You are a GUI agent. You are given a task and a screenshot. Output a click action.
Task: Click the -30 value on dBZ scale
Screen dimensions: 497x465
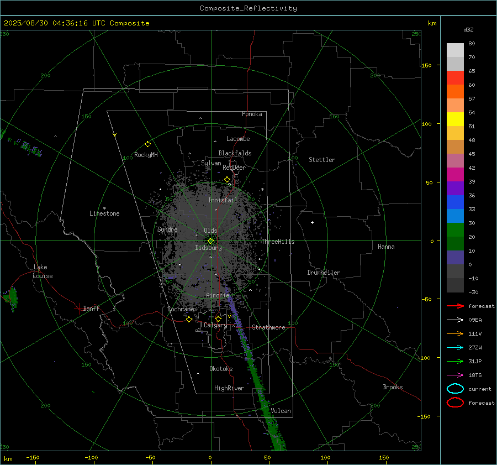pyautogui.click(x=473, y=292)
